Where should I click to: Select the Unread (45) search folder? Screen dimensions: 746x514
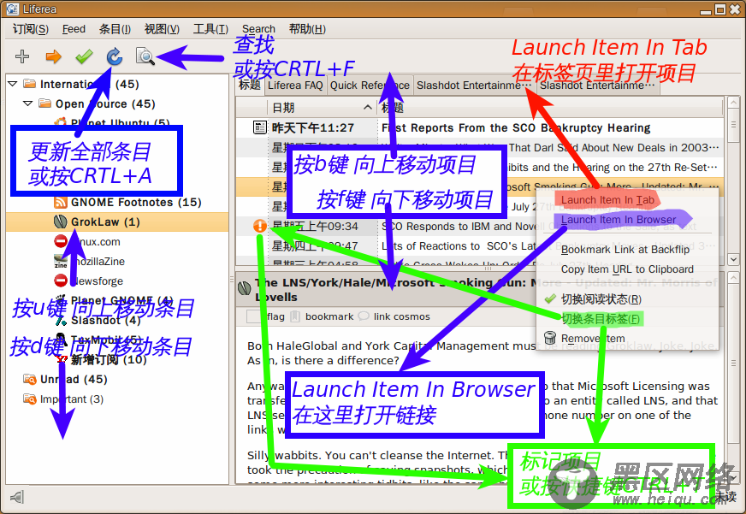[74, 380]
